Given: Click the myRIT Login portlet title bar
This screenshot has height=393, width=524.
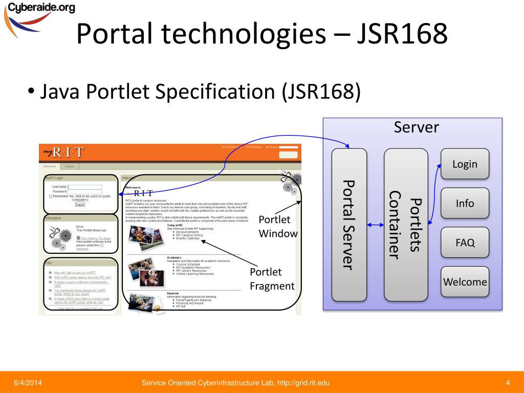Looking at the screenshot, I should (80, 178).
